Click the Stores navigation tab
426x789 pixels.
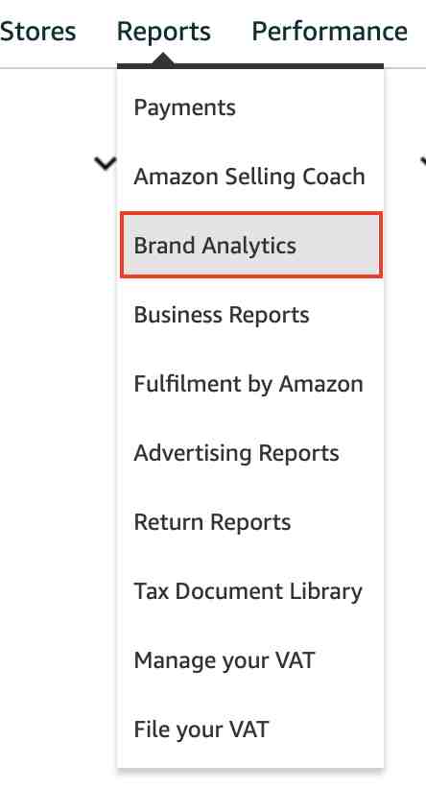37,32
